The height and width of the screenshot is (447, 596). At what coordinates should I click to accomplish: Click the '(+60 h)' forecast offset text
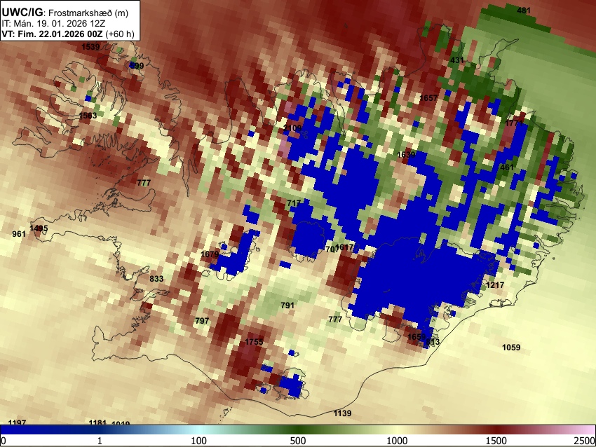pyautogui.click(x=120, y=34)
